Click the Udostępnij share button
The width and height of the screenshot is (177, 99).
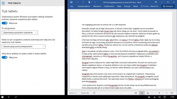click(x=168, y=6)
